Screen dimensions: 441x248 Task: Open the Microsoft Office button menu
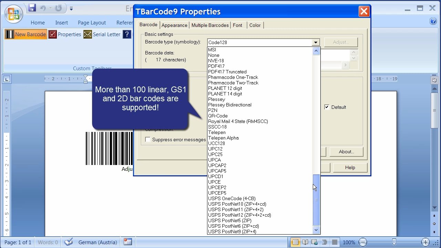pyautogui.click(x=13, y=14)
